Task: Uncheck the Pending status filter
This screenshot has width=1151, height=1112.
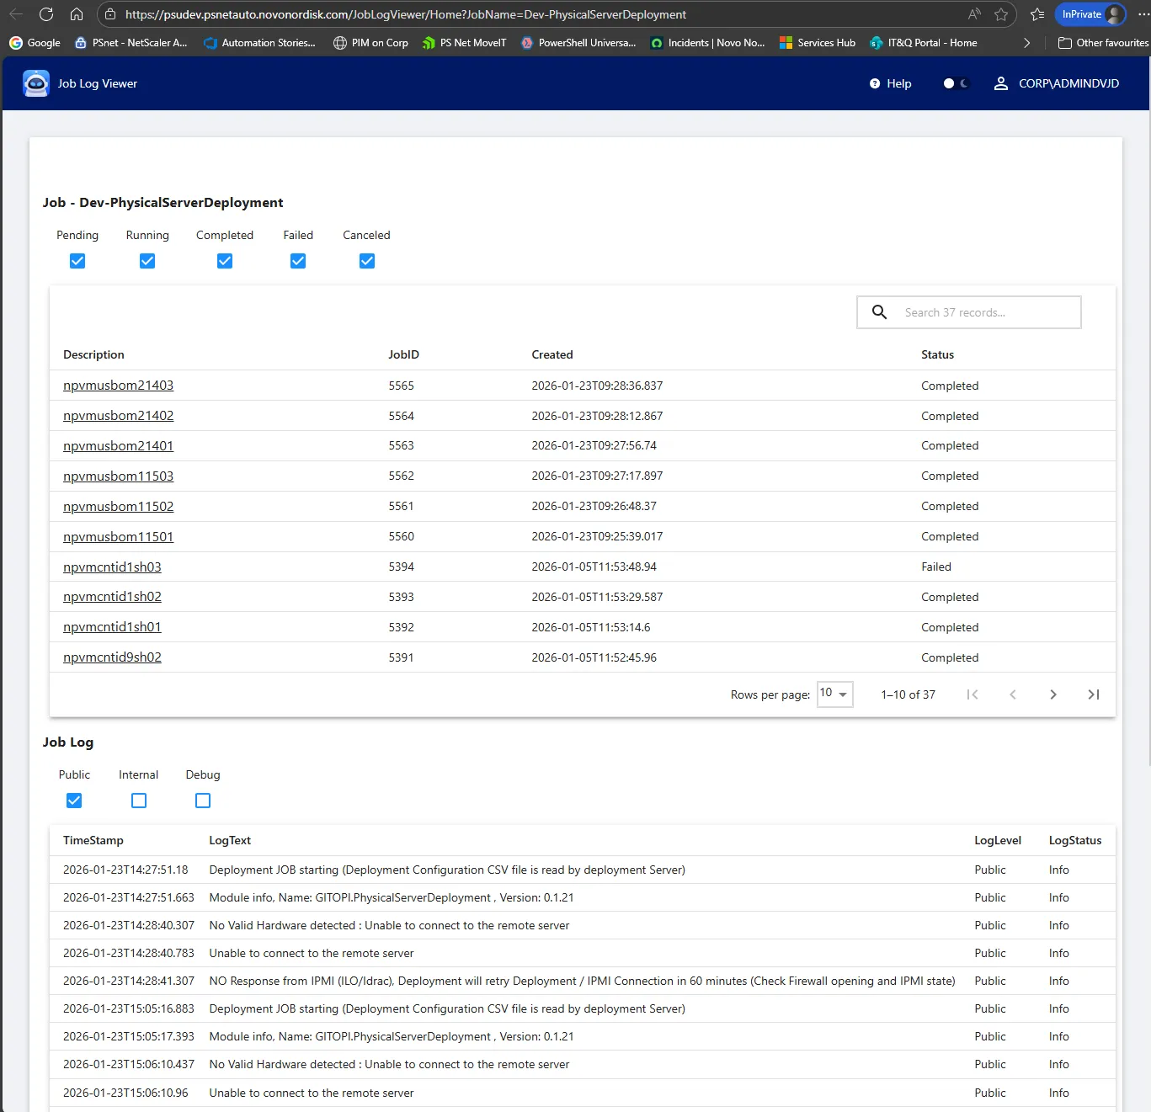Action: pyautogui.click(x=77, y=261)
